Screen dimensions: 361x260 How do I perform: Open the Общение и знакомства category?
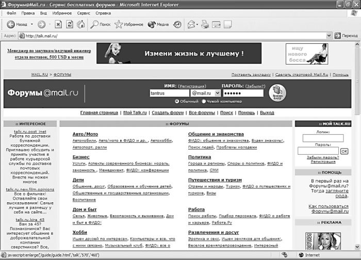[216, 134]
